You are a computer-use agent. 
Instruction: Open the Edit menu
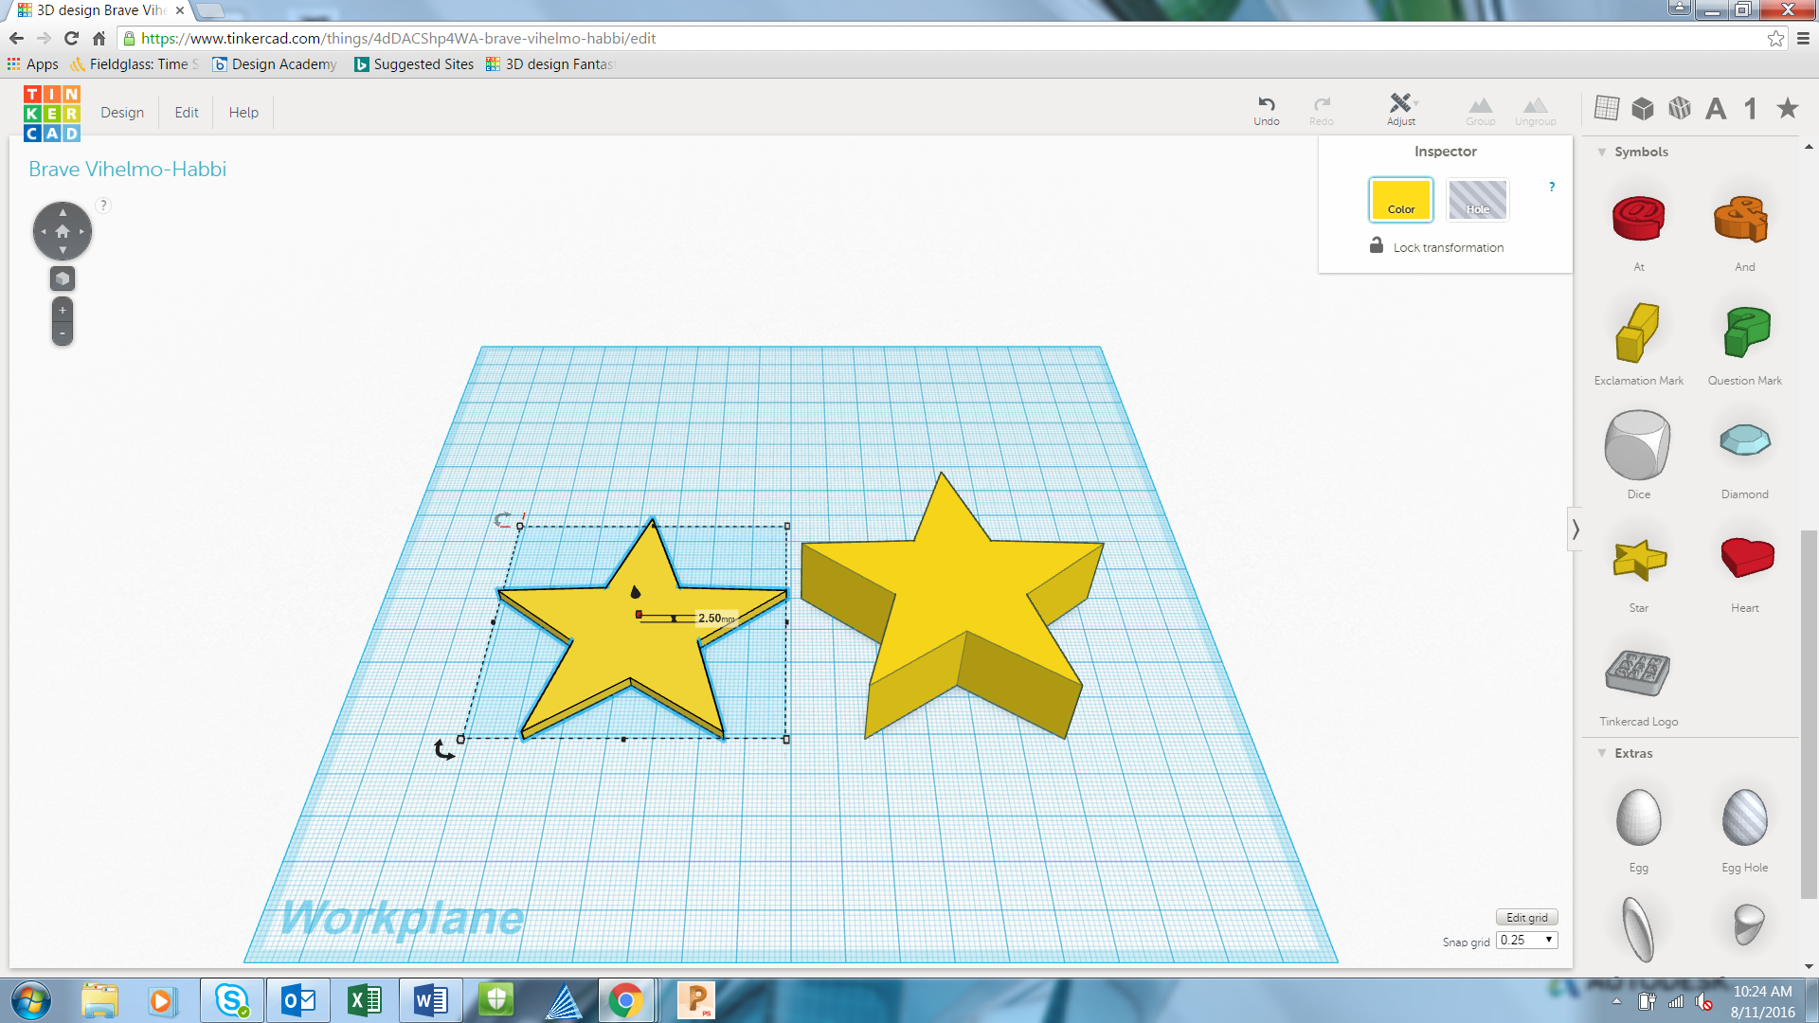point(187,112)
